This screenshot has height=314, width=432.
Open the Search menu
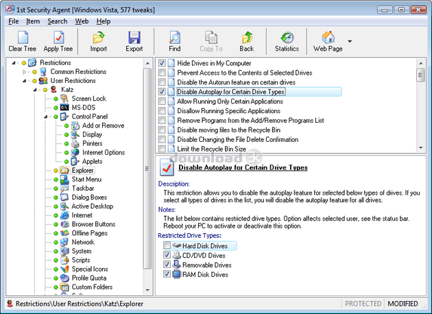coord(57,21)
